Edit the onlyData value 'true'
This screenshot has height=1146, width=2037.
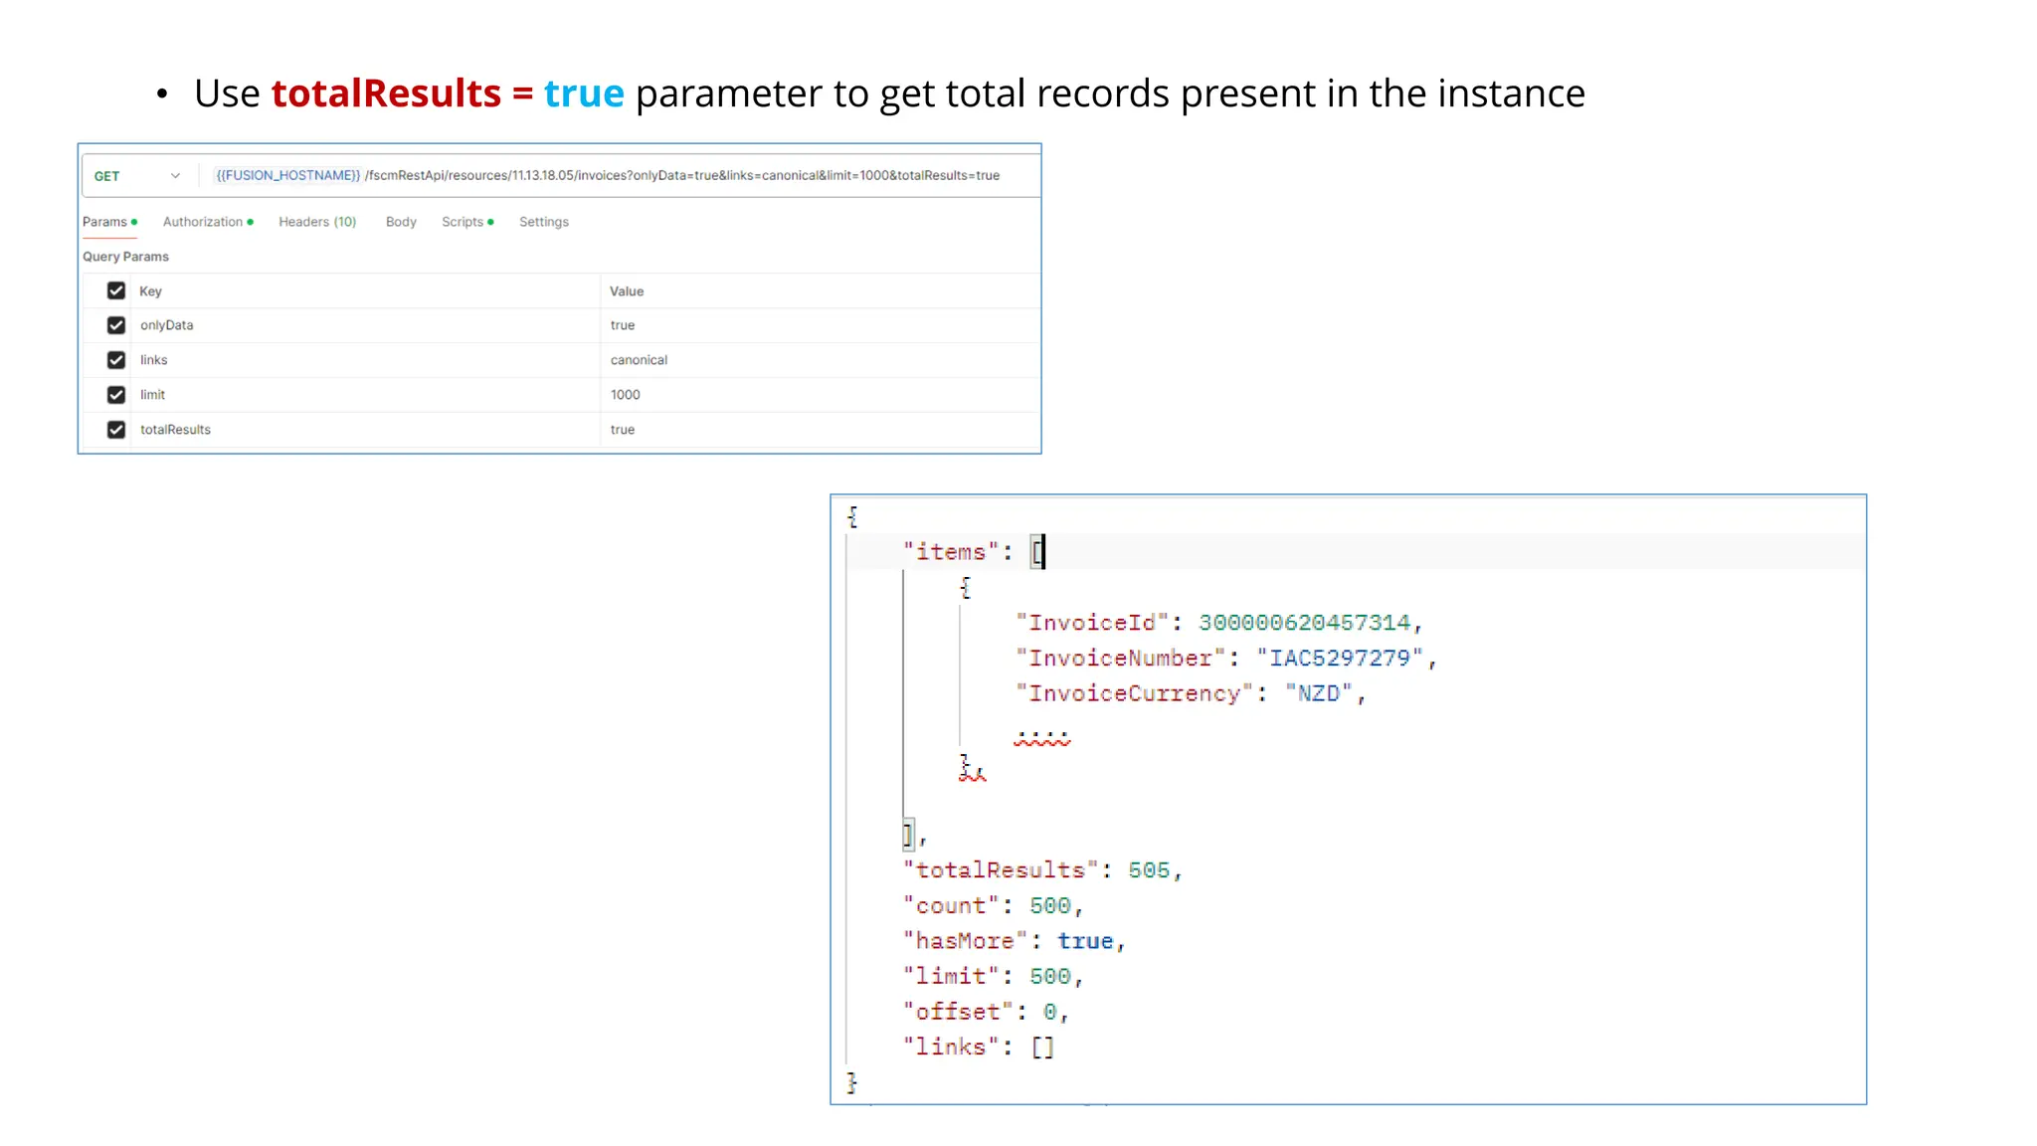tap(821, 325)
